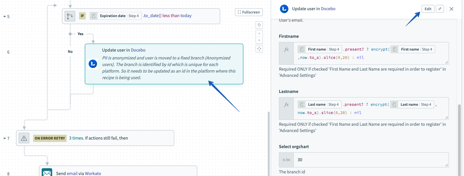Click the Edit button in step panel
The image size is (464, 176).
point(428,9)
